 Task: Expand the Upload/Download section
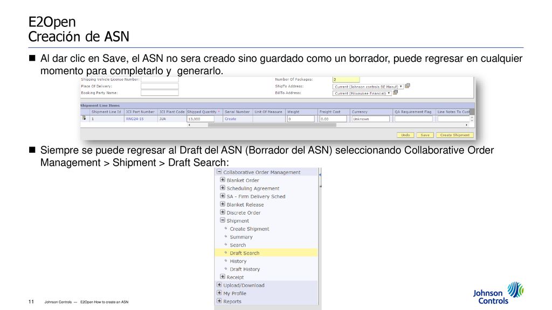pos(219,285)
